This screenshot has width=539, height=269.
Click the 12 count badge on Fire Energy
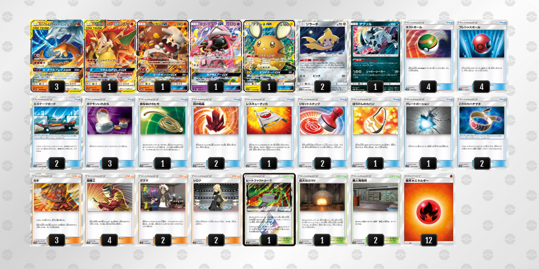click(x=428, y=240)
